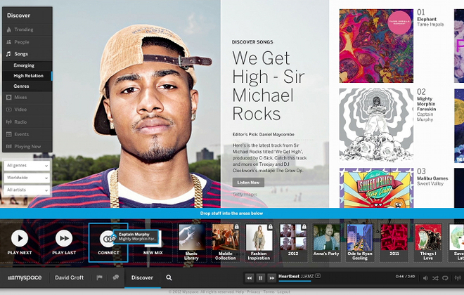This screenshot has width=464, height=295.
Task: Click the Connect drop zone
Action: tap(108, 243)
